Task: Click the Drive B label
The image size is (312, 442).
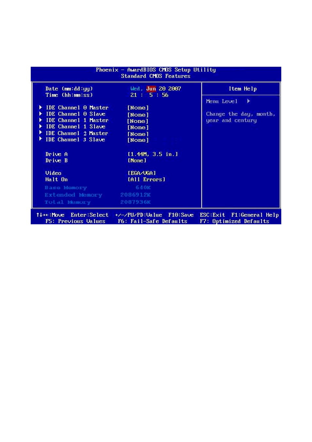Action: tap(57, 160)
